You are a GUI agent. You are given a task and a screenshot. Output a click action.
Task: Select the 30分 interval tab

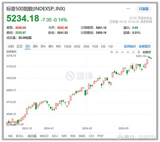(86, 46)
